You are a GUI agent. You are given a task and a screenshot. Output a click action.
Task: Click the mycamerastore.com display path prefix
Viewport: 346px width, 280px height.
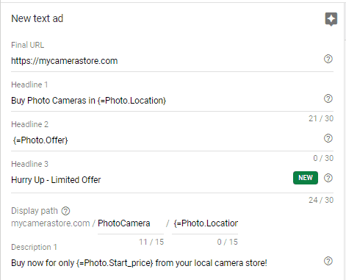[51, 223]
